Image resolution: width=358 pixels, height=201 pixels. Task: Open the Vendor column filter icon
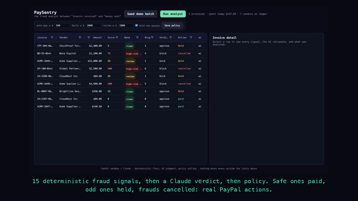(x=80, y=38)
